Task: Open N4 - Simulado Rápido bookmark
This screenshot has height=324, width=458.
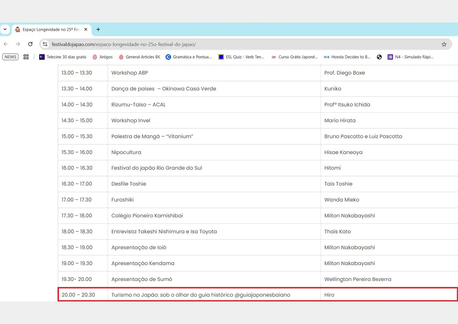Action: [x=411, y=57]
